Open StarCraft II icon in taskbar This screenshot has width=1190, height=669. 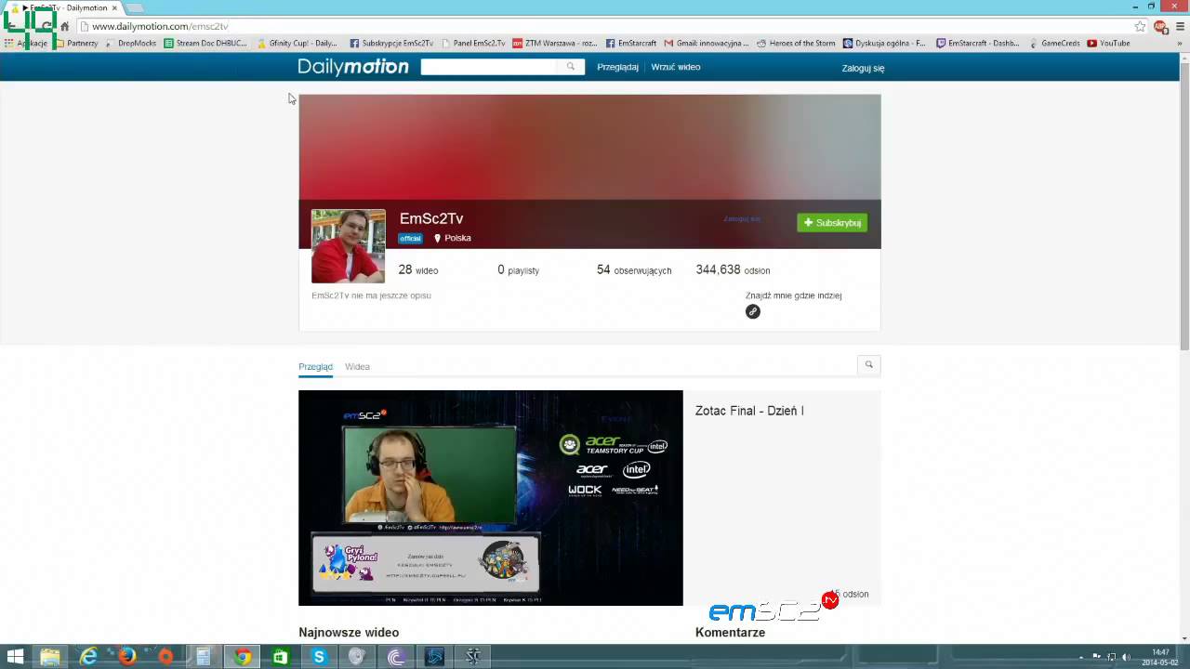(472, 657)
